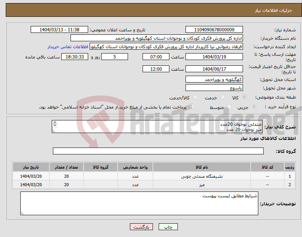Click the ردیف column header
Viewport: 302px width, 237px height.
pyautogui.click(x=290, y=167)
